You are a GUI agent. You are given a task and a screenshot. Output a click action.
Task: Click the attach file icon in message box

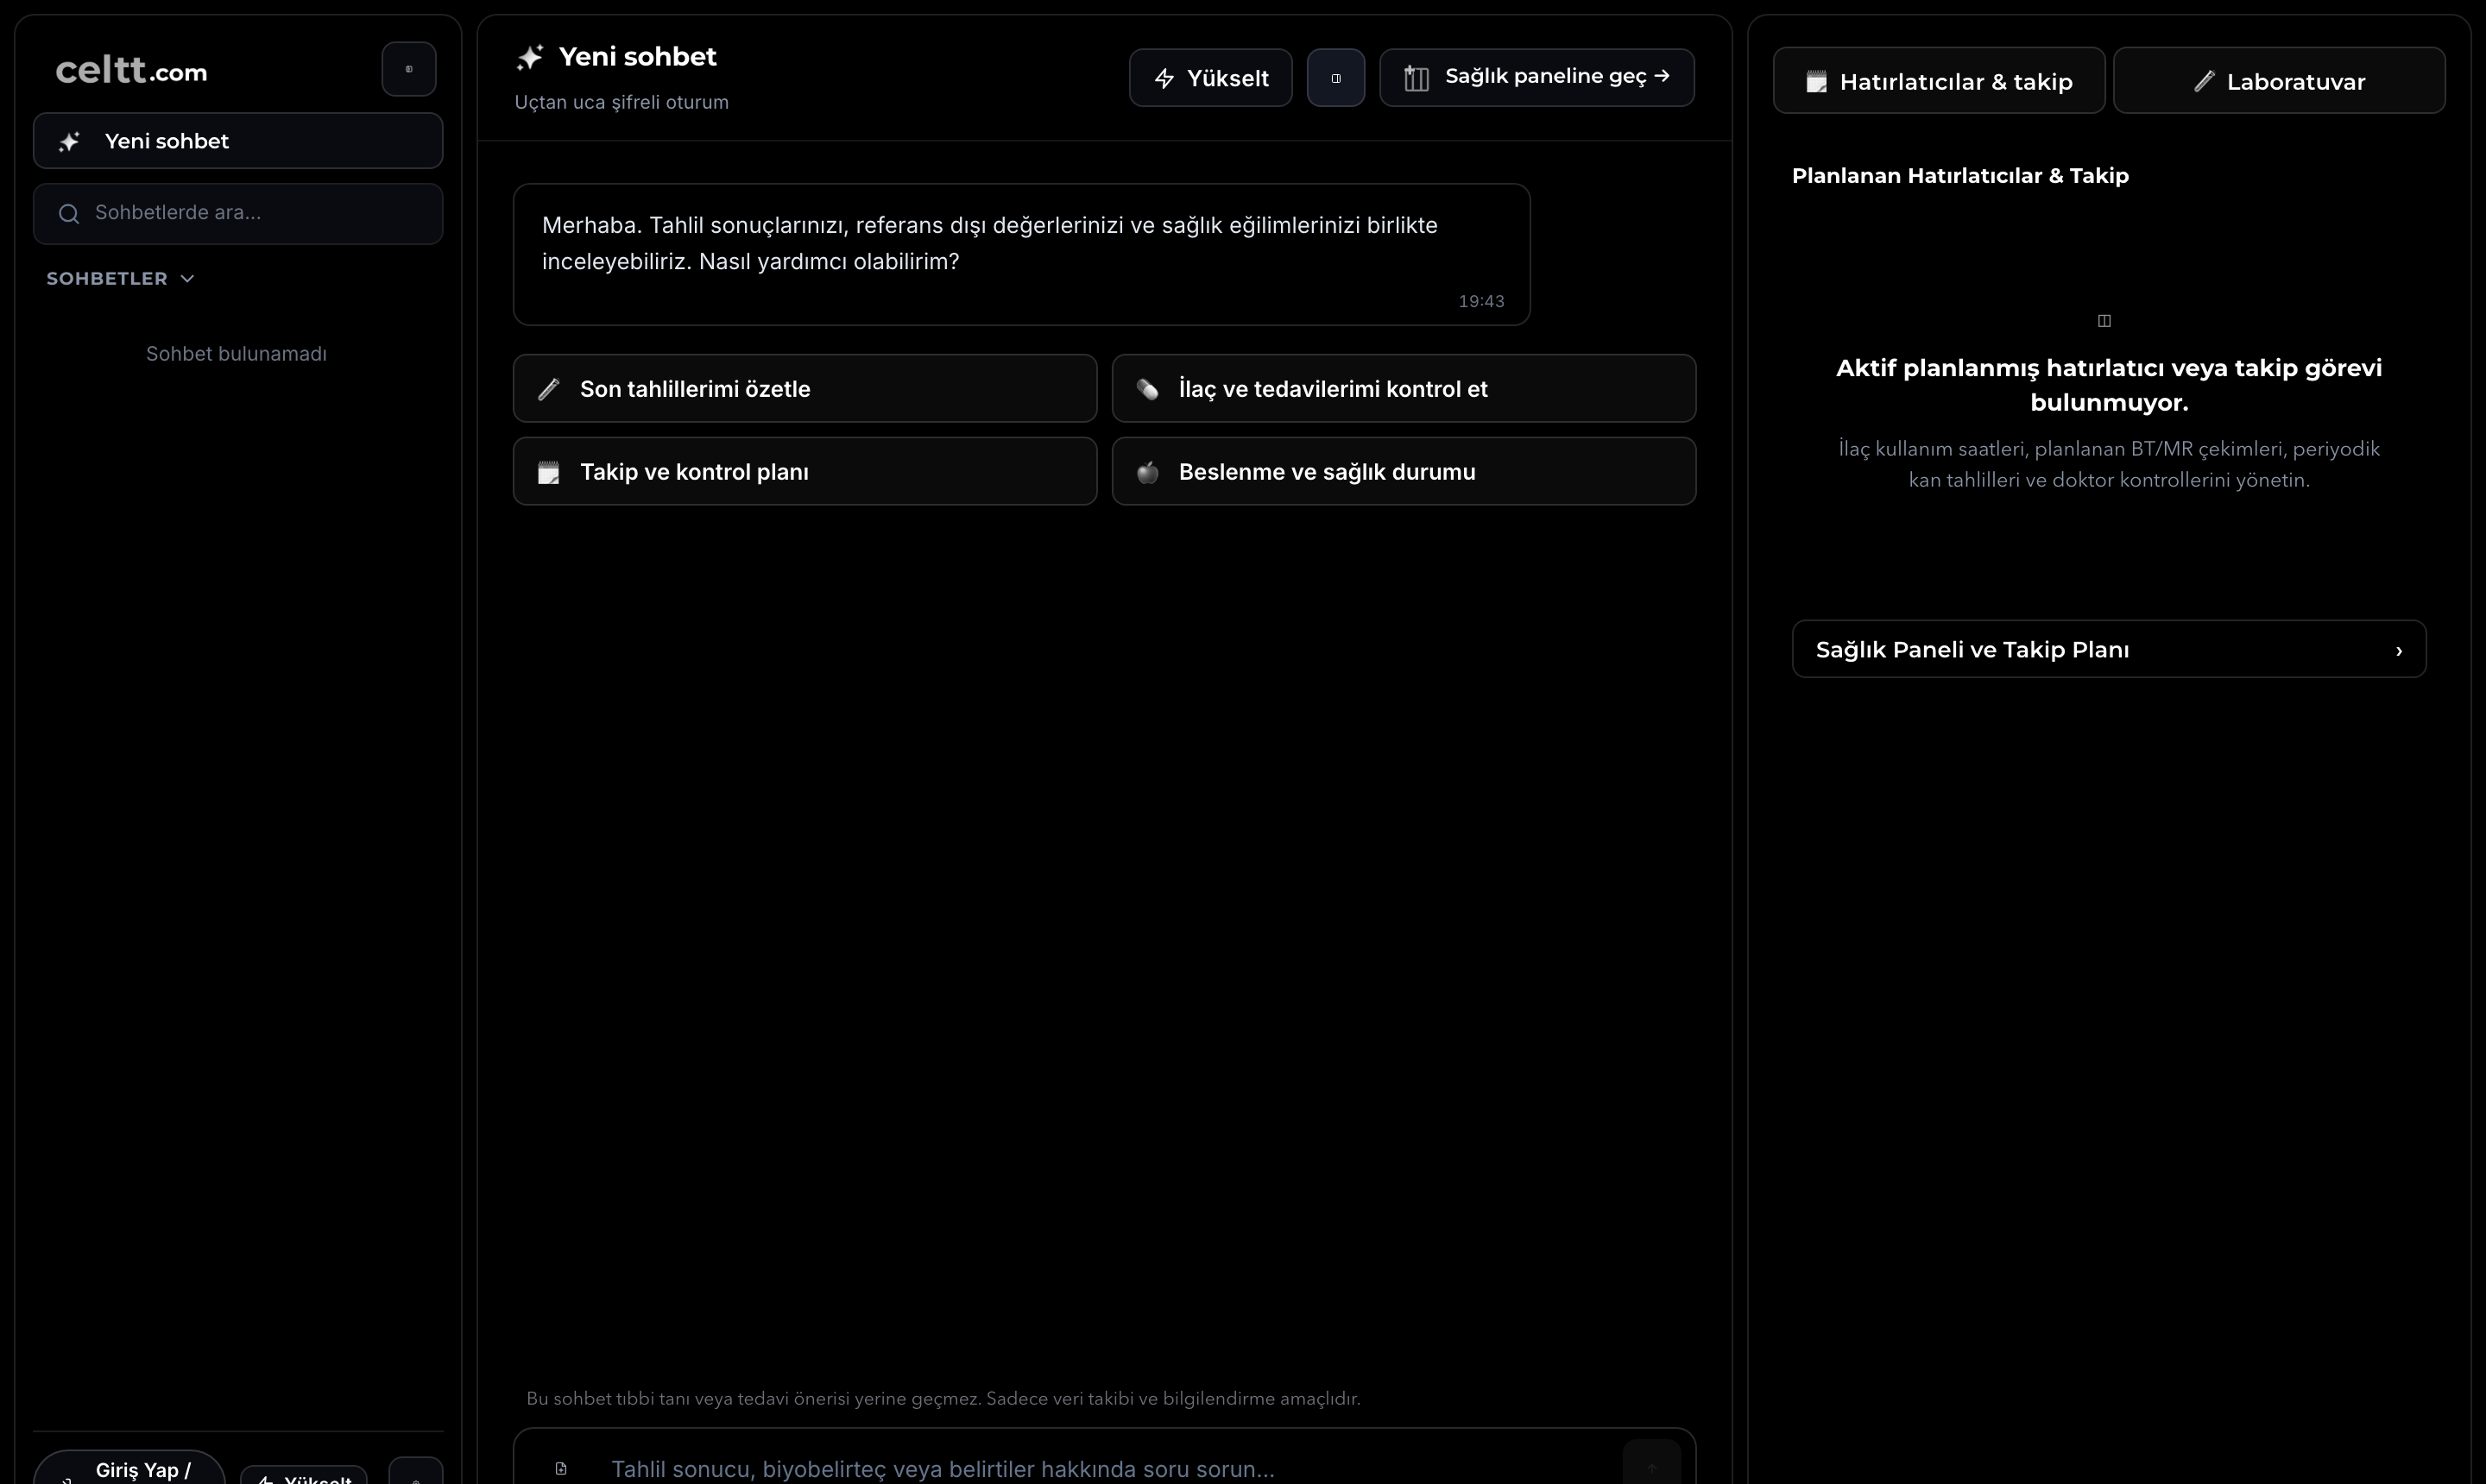(561, 1468)
